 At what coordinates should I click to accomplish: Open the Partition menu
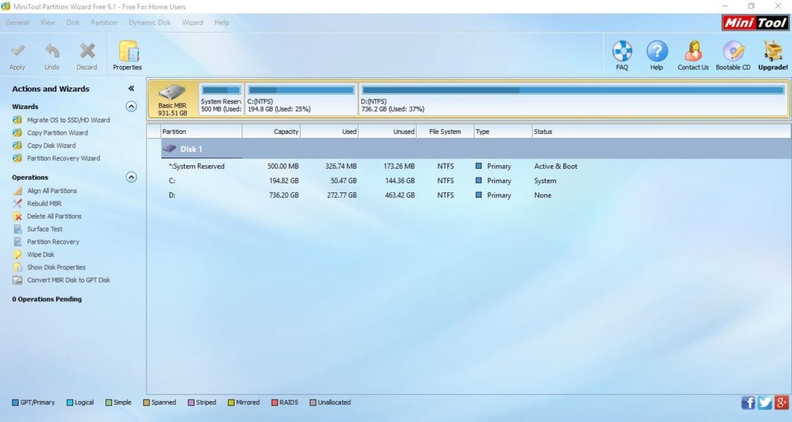[104, 22]
